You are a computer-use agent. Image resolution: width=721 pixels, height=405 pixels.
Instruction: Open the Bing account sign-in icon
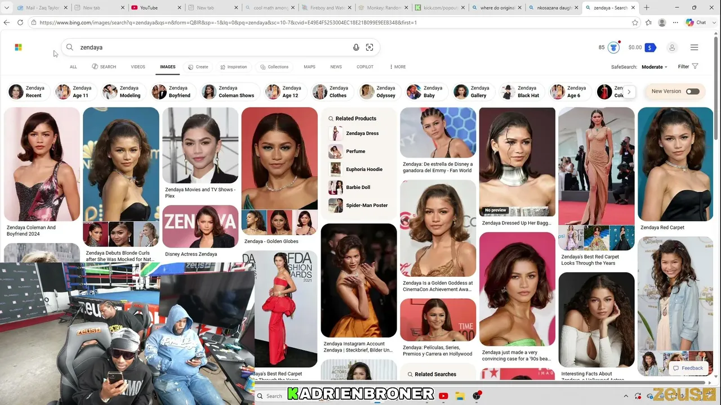pyautogui.click(x=672, y=47)
